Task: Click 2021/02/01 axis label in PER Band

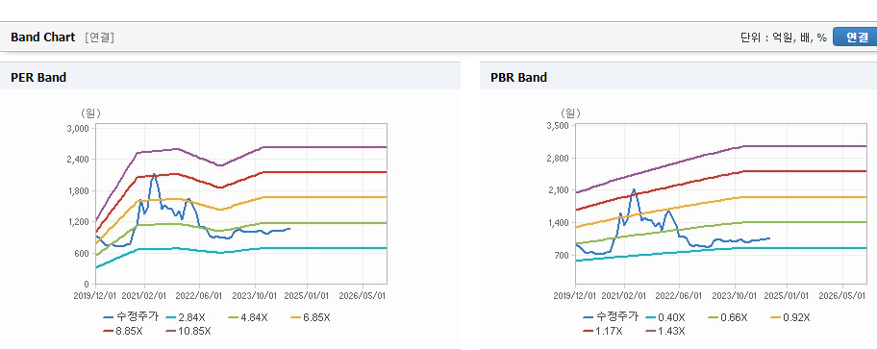Action: (144, 295)
